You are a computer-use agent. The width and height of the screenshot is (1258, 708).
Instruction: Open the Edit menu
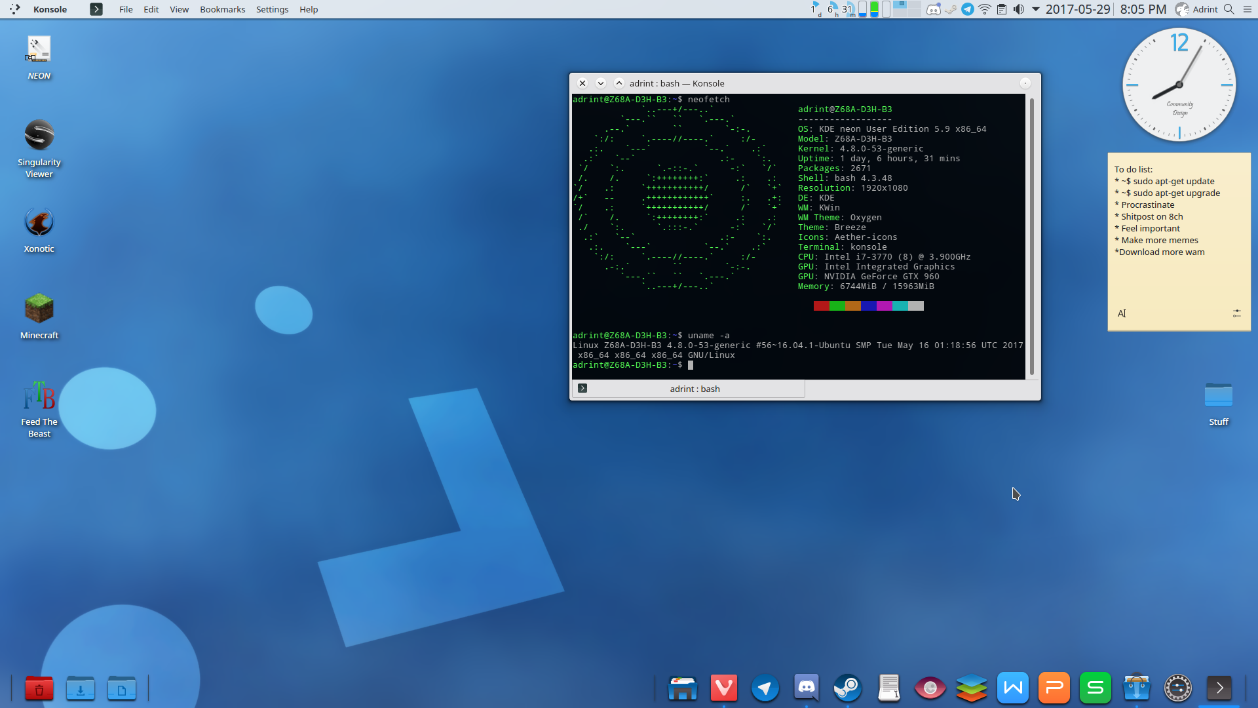click(151, 9)
